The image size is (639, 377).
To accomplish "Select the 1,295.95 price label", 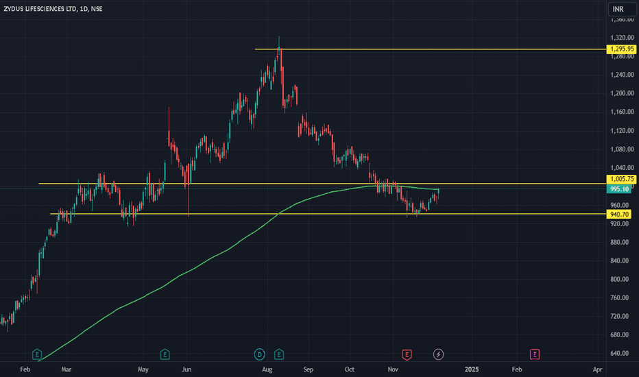I will click(622, 49).
